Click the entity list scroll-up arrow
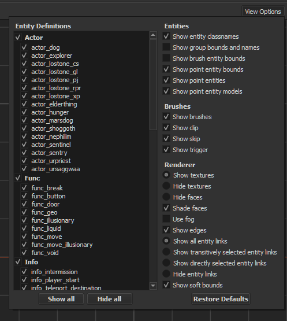287x321 pixels. tap(153, 35)
